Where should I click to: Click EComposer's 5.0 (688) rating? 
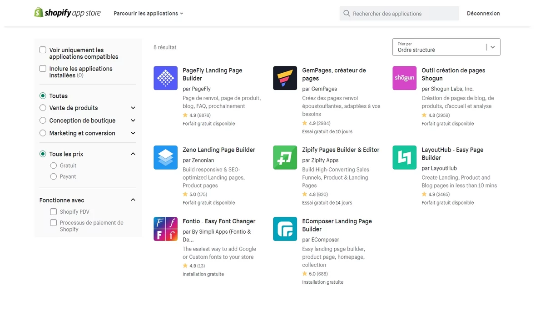[315, 274]
